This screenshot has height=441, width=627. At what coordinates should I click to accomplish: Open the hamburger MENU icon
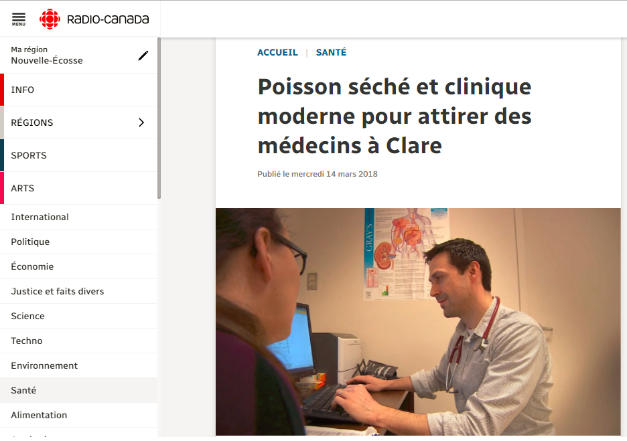[x=18, y=19]
